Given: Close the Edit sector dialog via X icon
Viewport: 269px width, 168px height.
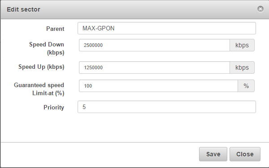Looking at the screenshot, I should click(x=260, y=9).
